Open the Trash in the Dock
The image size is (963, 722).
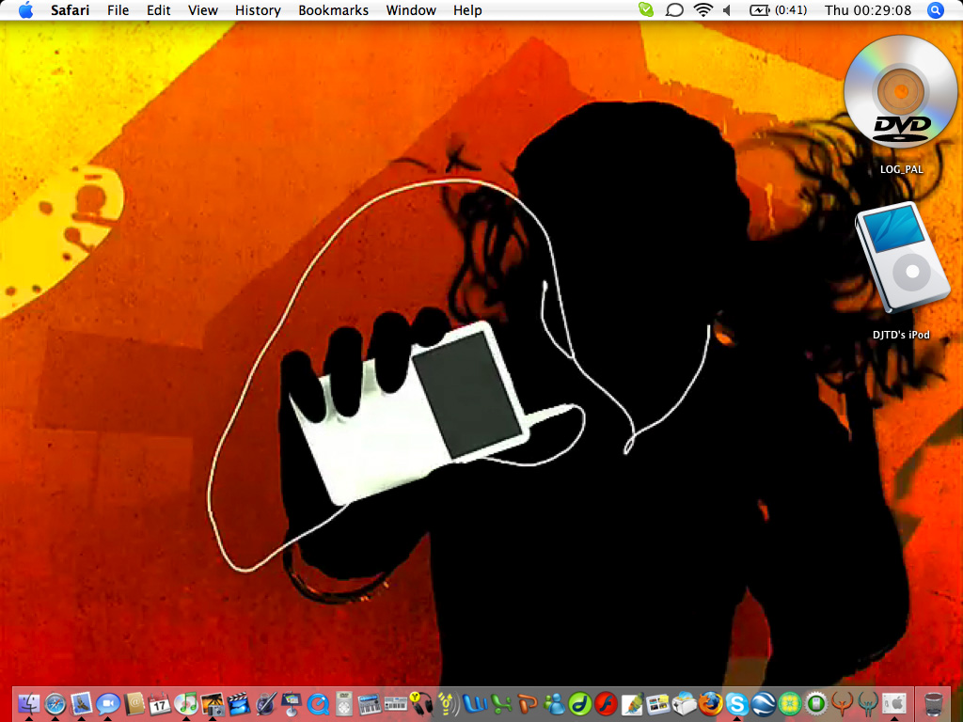click(934, 704)
